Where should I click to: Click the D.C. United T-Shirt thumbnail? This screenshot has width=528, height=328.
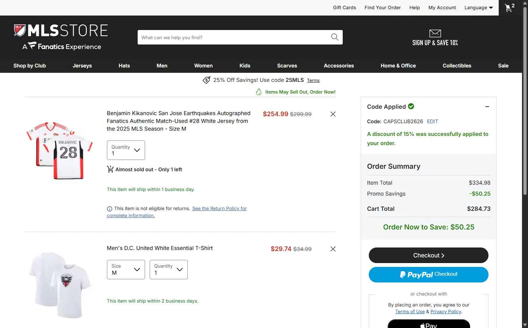(60, 285)
